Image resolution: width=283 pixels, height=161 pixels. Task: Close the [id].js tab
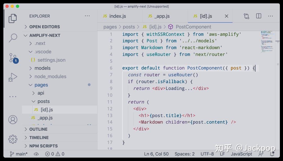pos(227,16)
